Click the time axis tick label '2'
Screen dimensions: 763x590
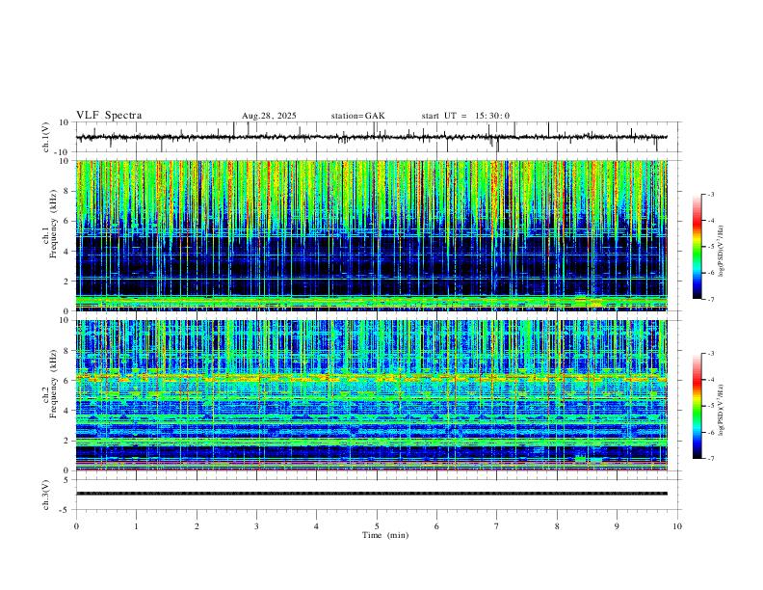tap(197, 526)
